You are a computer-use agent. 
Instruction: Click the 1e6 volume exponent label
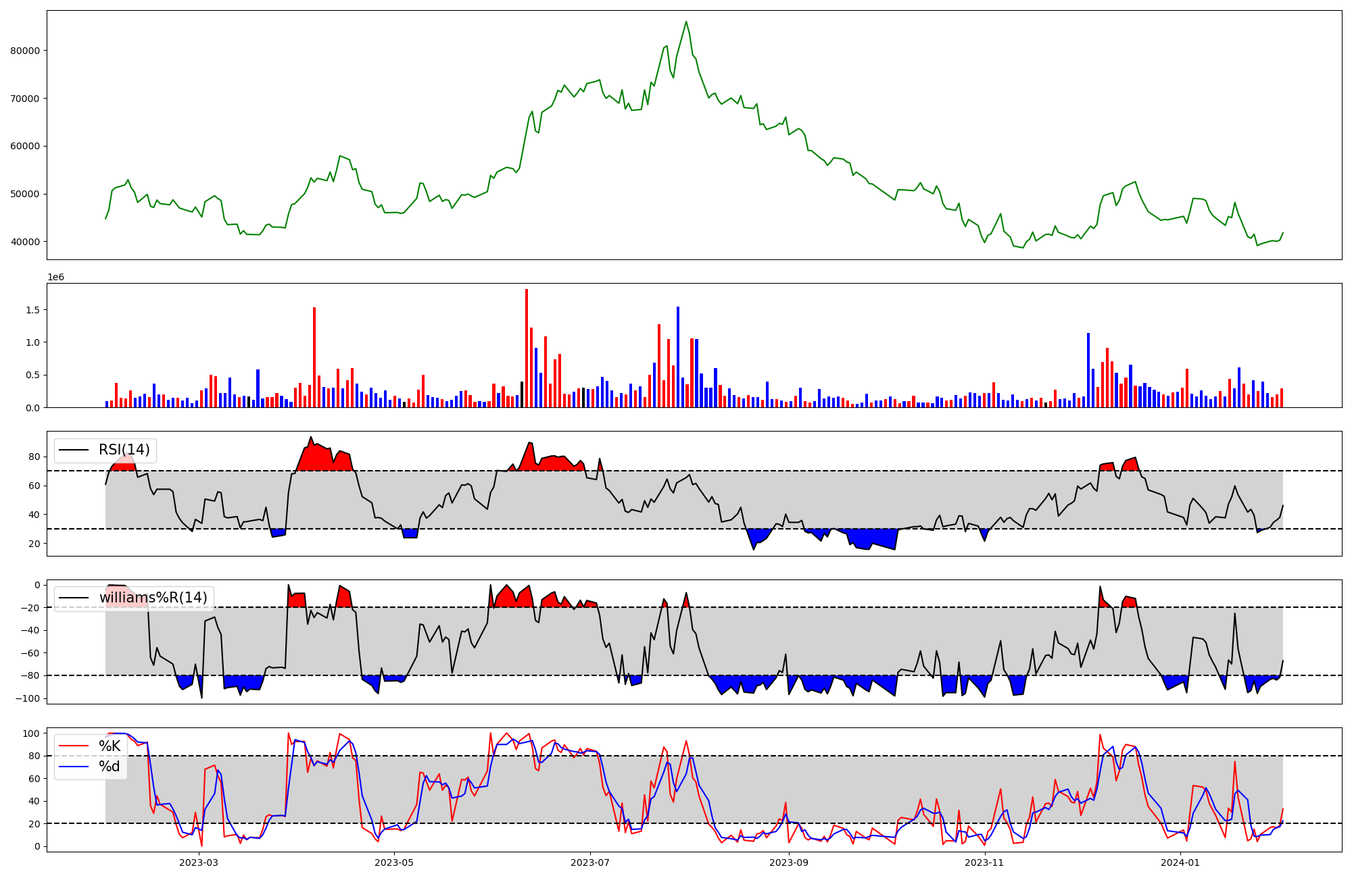[x=55, y=277]
